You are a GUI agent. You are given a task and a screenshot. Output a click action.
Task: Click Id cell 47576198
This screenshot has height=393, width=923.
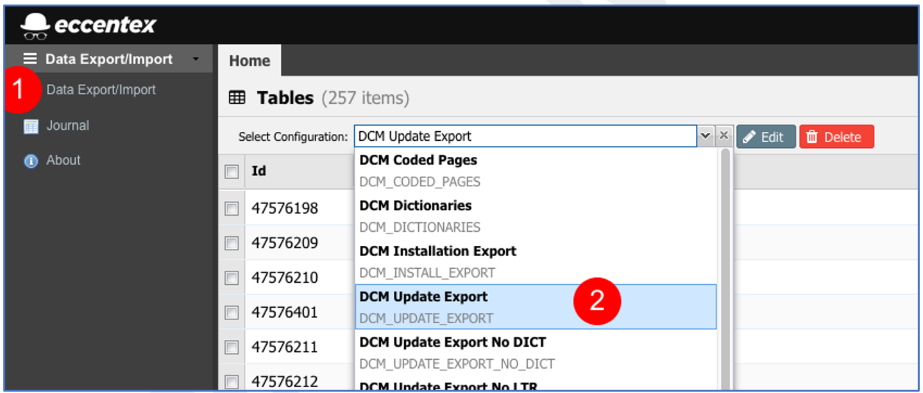tap(284, 209)
